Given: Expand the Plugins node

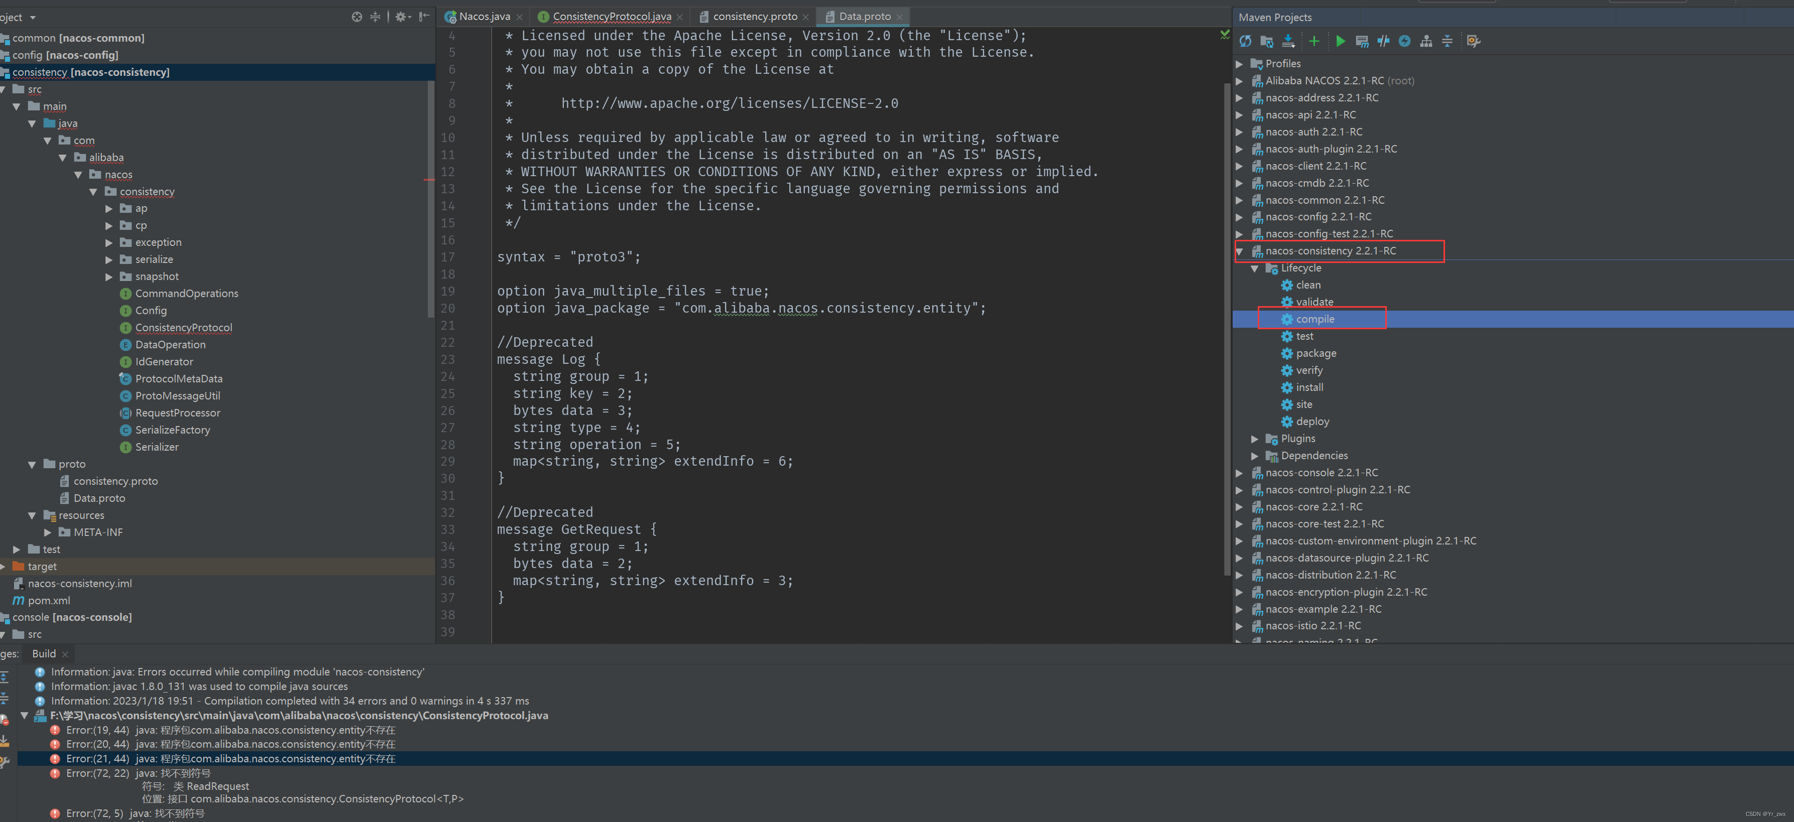Looking at the screenshot, I should click(x=1255, y=439).
